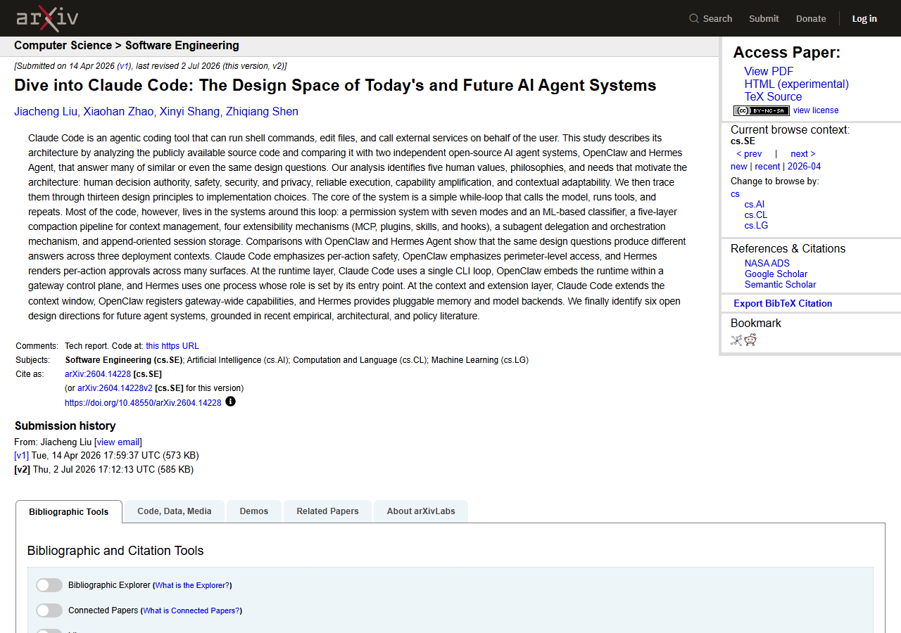Click the "[v2] Thu, 2 Jul 2026" history entry
The width and height of the screenshot is (901, 633).
point(103,470)
